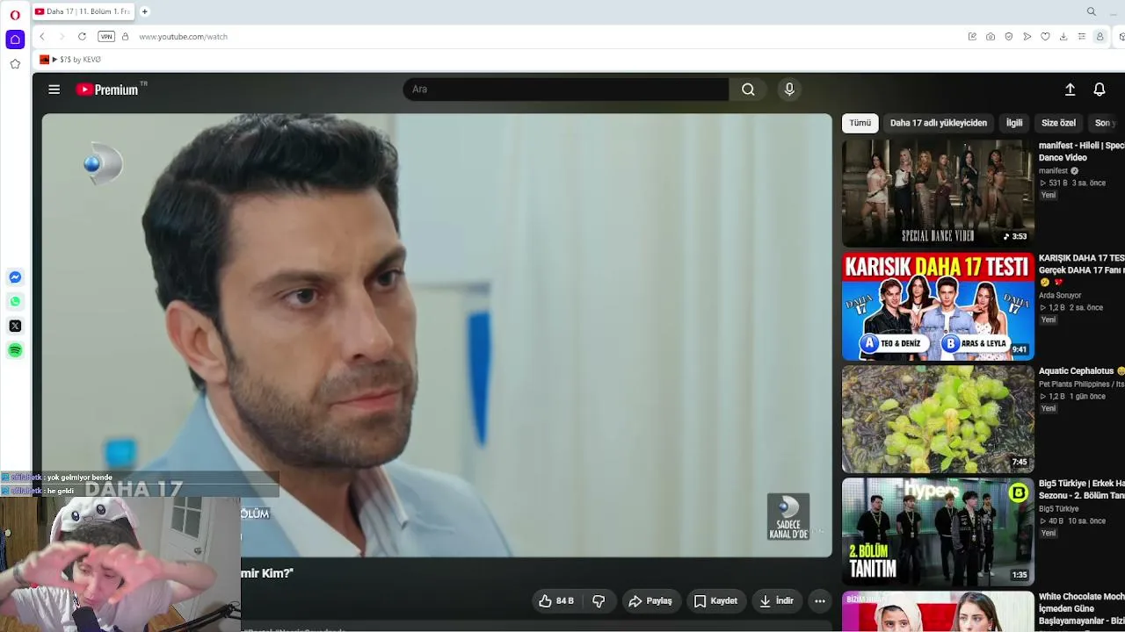Select the 'Size özel' filter chip
Viewport: 1125px width, 632px height.
pos(1058,123)
